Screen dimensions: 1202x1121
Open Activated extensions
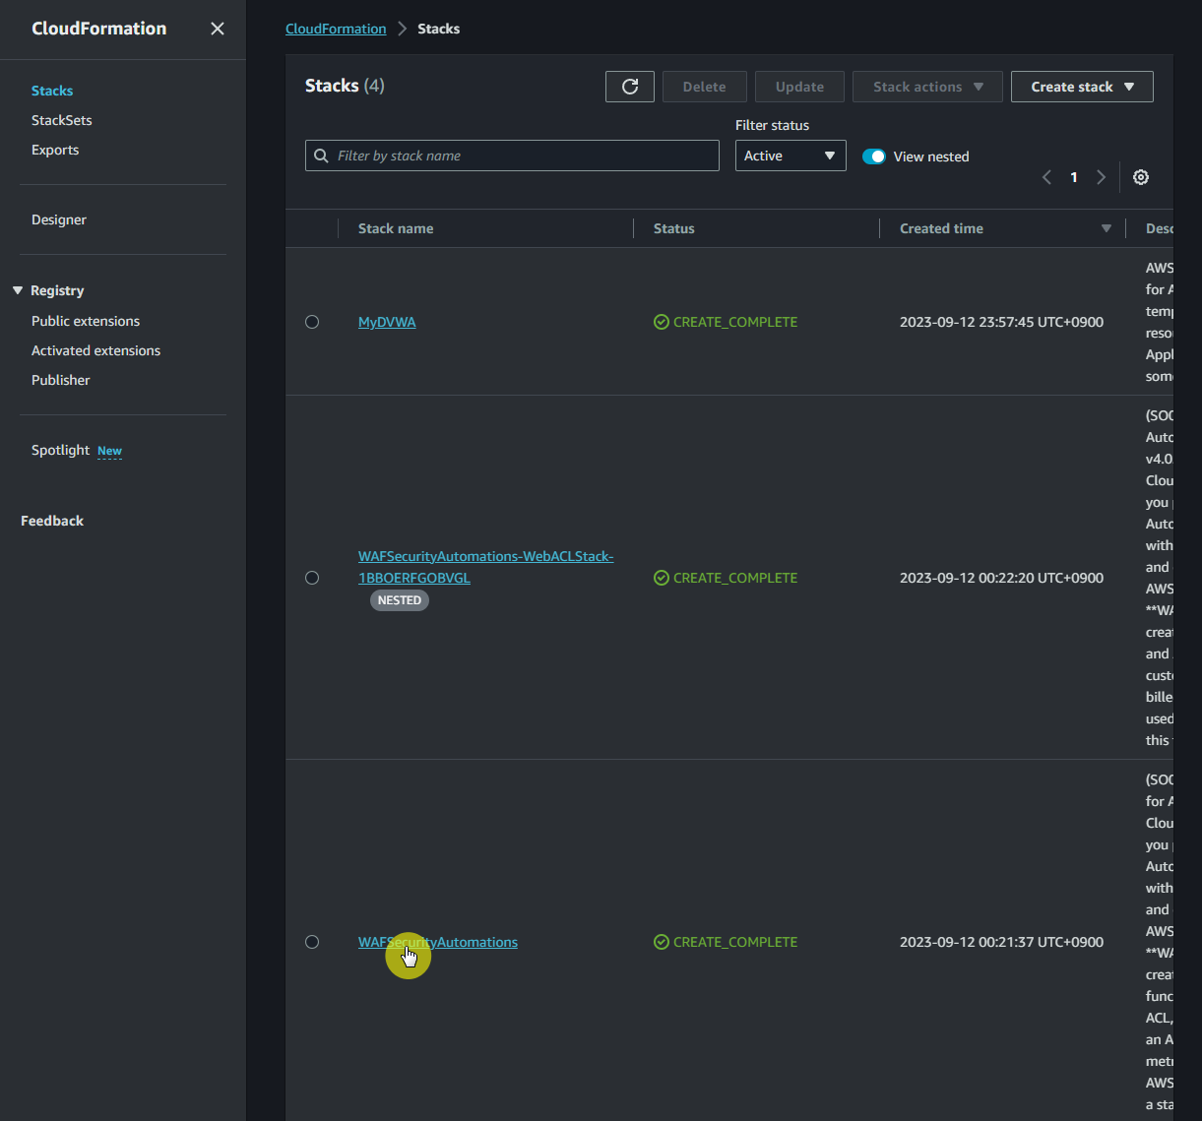coord(95,350)
